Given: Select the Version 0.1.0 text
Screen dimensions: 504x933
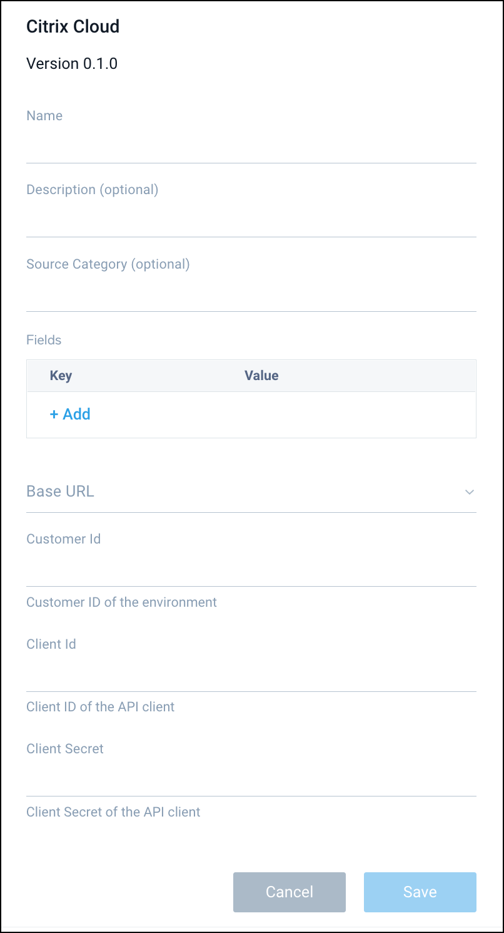Looking at the screenshot, I should point(72,63).
